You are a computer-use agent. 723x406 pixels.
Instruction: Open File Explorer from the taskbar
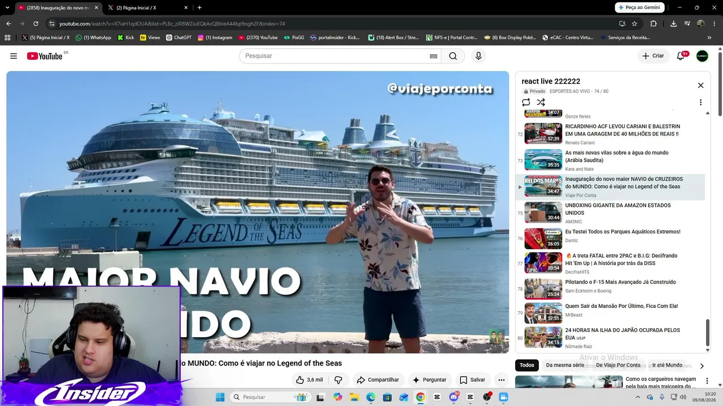(x=354, y=397)
